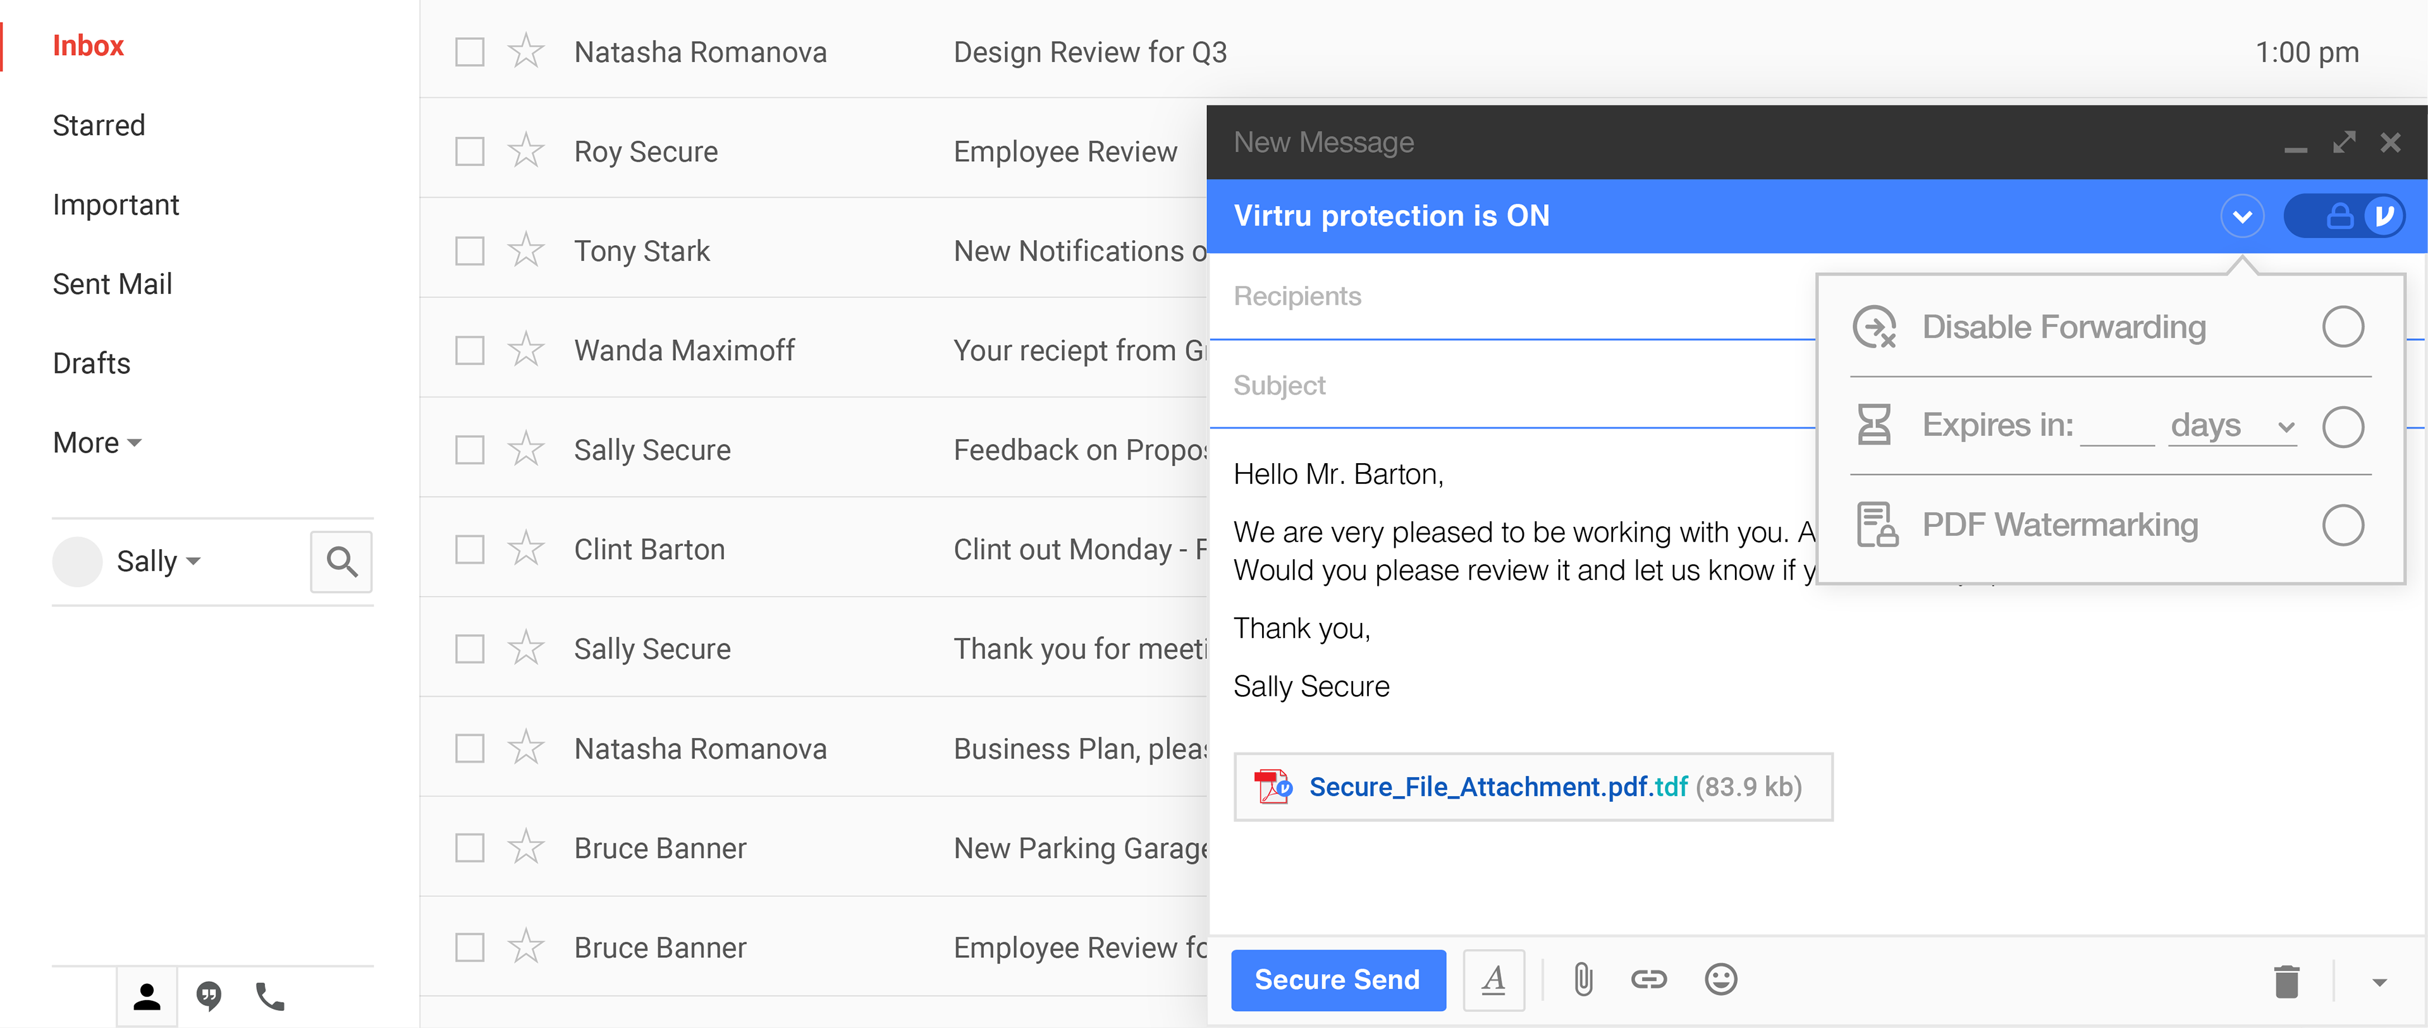Enable the Disable Forwarding option
2428x1028 pixels.
pos(2342,327)
